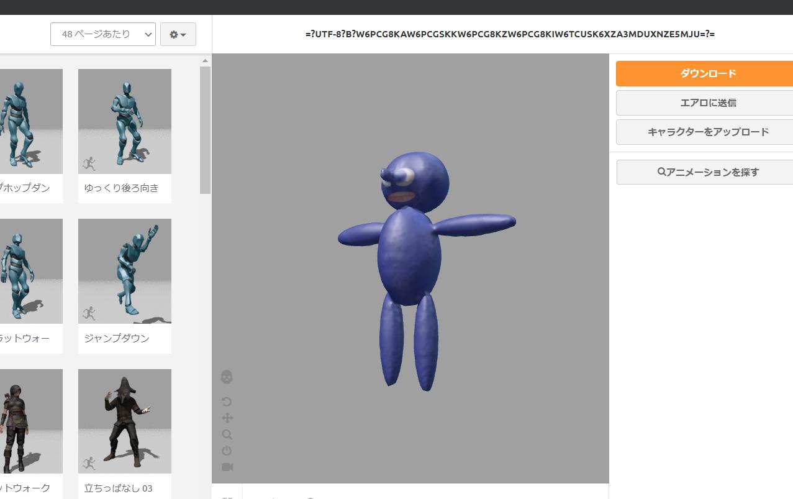Click the scroll-up arrow of the animation list
Image resolution: width=793 pixels, height=499 pixels.
206,61
